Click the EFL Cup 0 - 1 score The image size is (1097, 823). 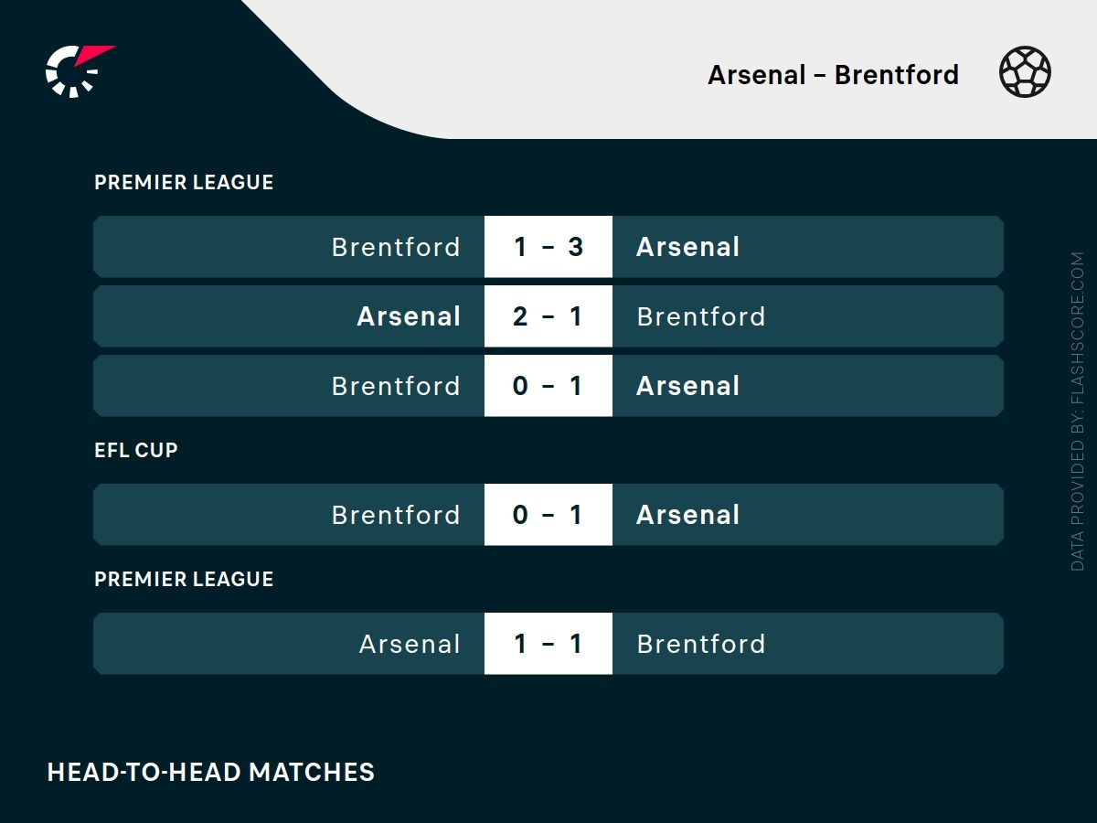(548, 515)
